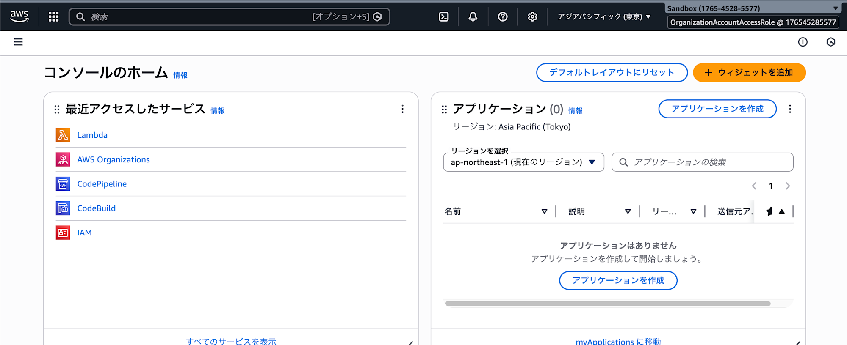Screen dimensions: 847x345
Task: Click the AWS logo
Action: (x=19, y=16)
